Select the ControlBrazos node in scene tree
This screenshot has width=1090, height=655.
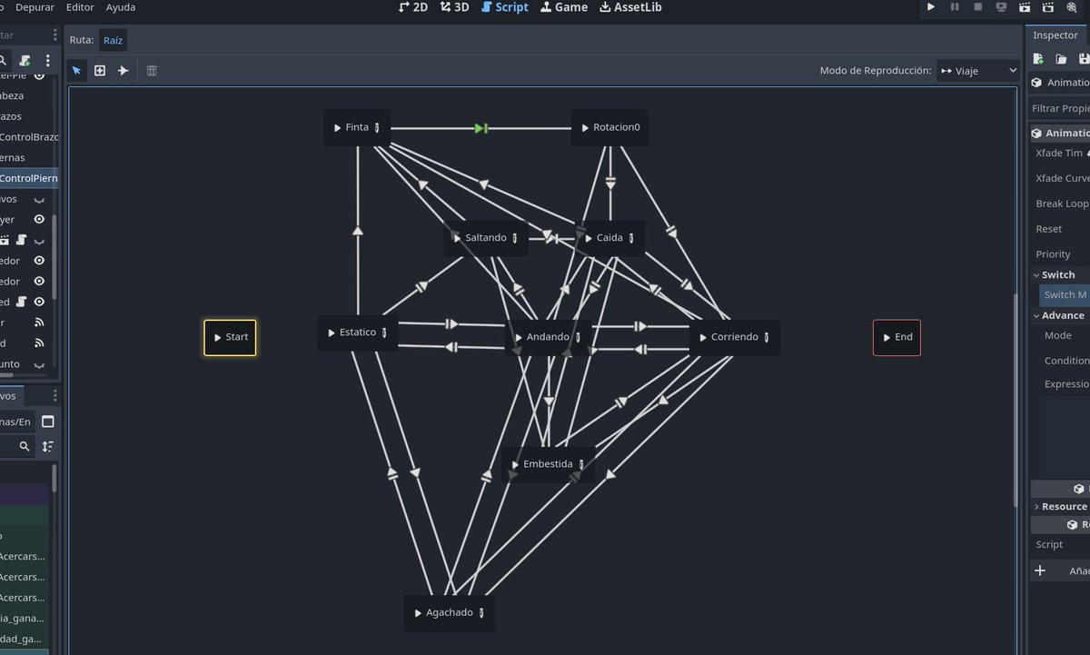point(29,137)
